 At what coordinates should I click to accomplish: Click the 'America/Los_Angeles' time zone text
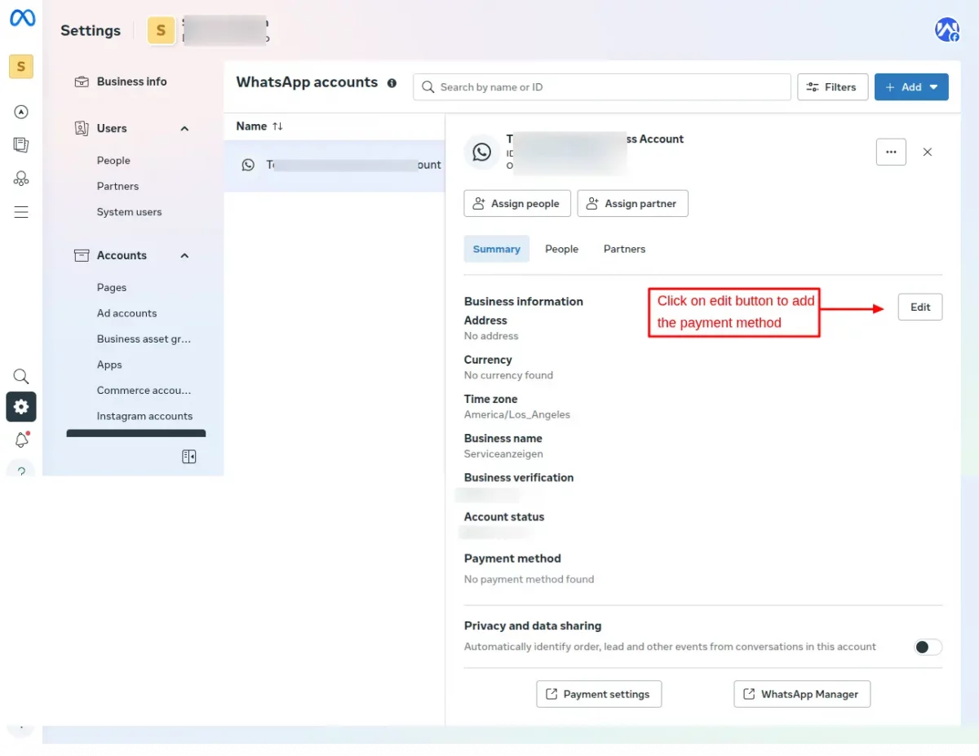517,414
